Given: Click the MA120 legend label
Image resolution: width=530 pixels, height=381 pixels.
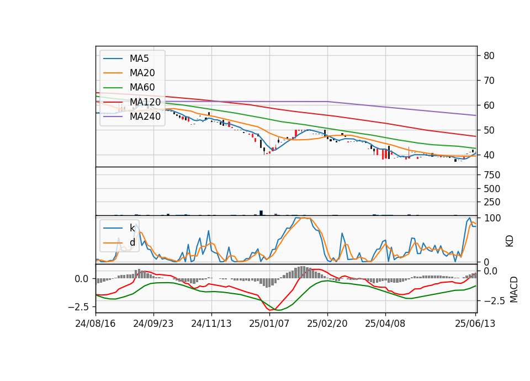Looking at the screenshot, I should tap(145, 102).
